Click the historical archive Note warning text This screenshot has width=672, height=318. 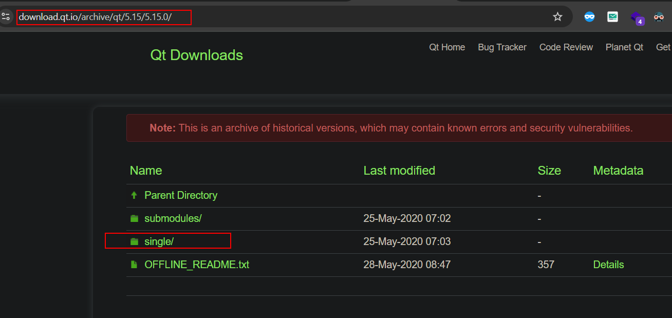(x=391, y=128)
